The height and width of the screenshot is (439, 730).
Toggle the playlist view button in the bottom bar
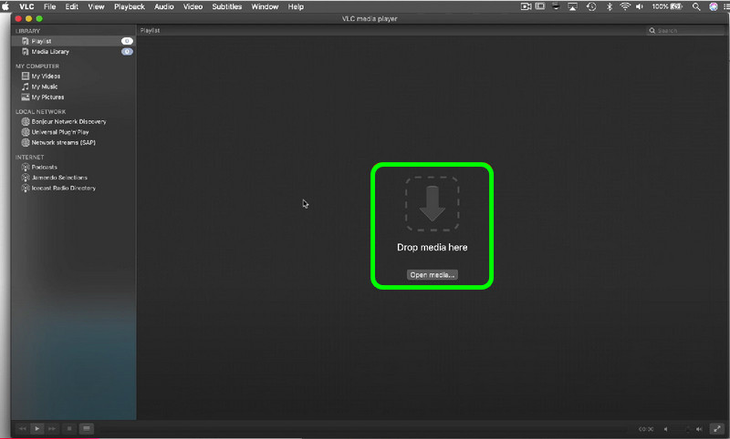coord(86,428)
